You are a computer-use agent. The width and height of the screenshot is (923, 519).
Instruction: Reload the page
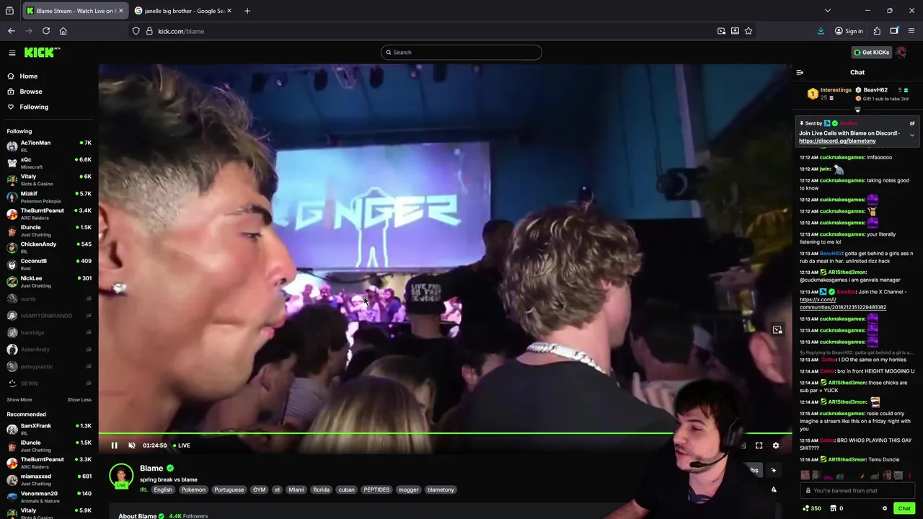tap(46, 31)
